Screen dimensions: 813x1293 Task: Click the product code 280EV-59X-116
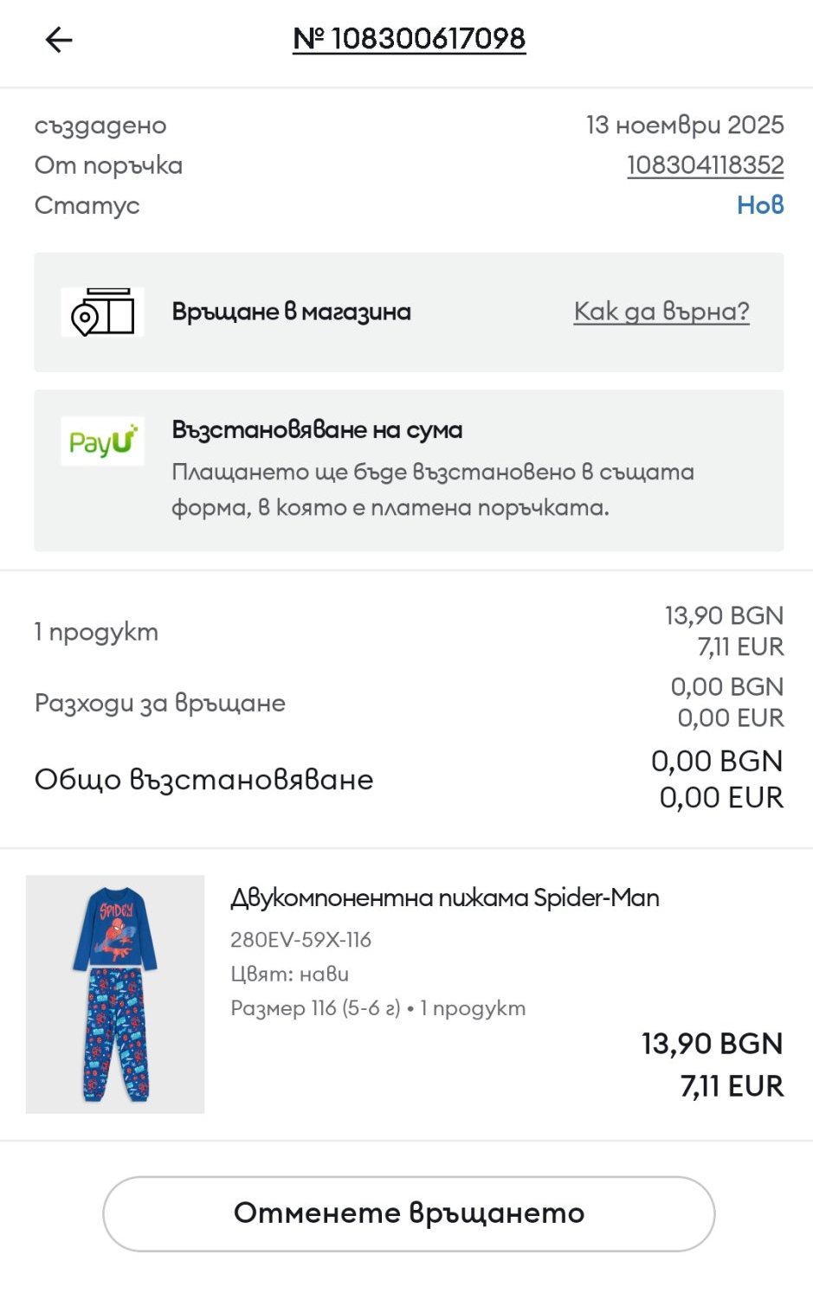click(300, 940)
